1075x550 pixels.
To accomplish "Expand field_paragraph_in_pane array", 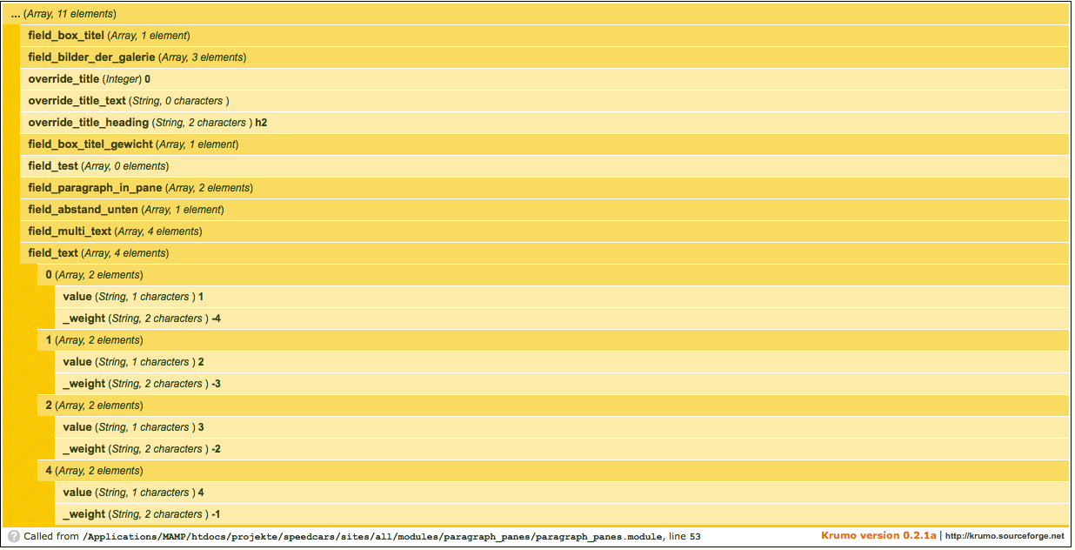I will [x=544, y=188].
